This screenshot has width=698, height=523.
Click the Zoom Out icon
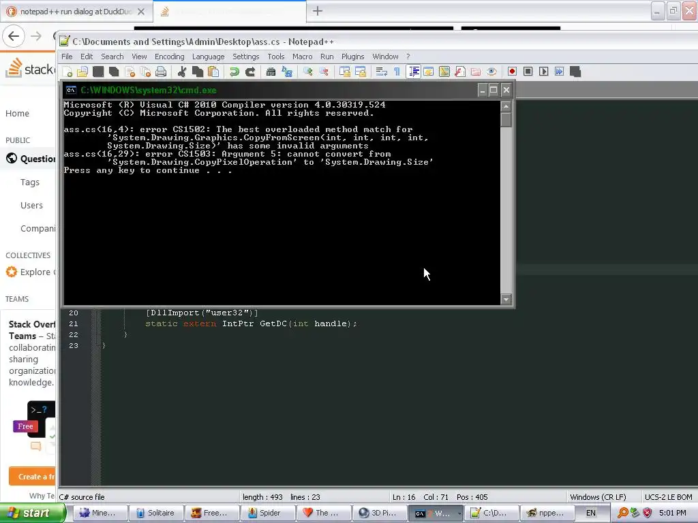[324, 72]
